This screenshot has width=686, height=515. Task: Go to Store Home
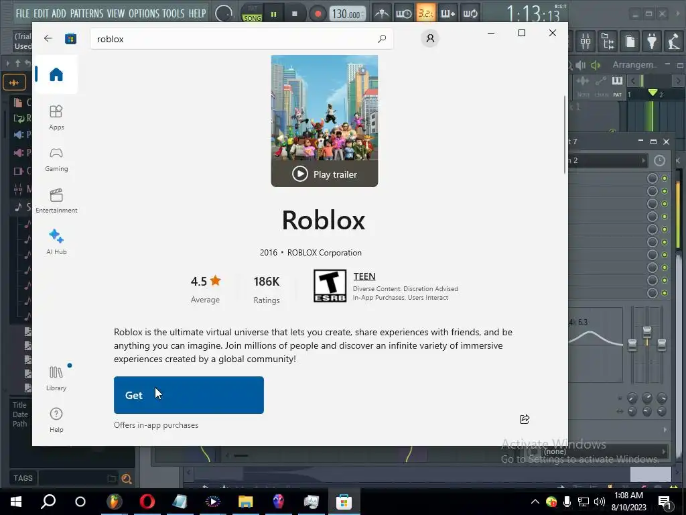click(56, 74)
